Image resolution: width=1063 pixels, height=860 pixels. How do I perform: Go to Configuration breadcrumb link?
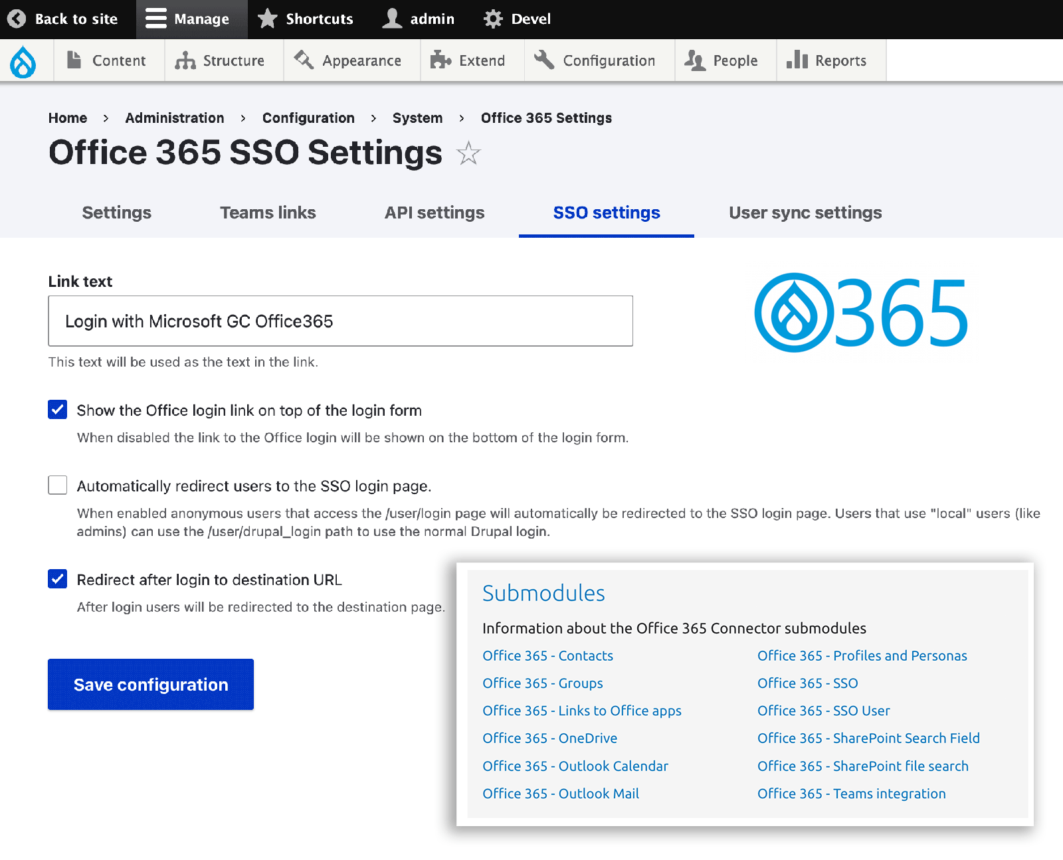(308, 118)
